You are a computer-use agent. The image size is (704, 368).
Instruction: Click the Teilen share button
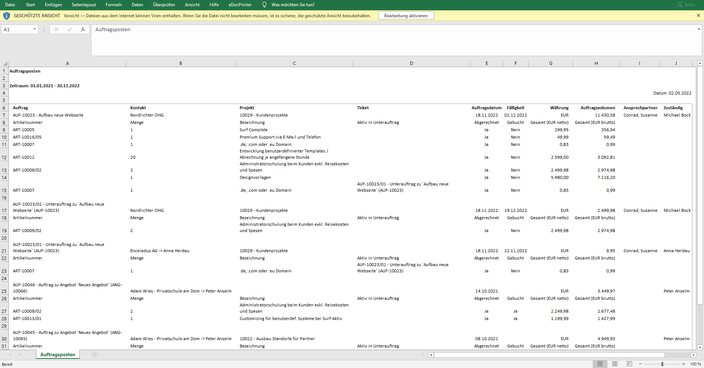(x=686, y=5)
